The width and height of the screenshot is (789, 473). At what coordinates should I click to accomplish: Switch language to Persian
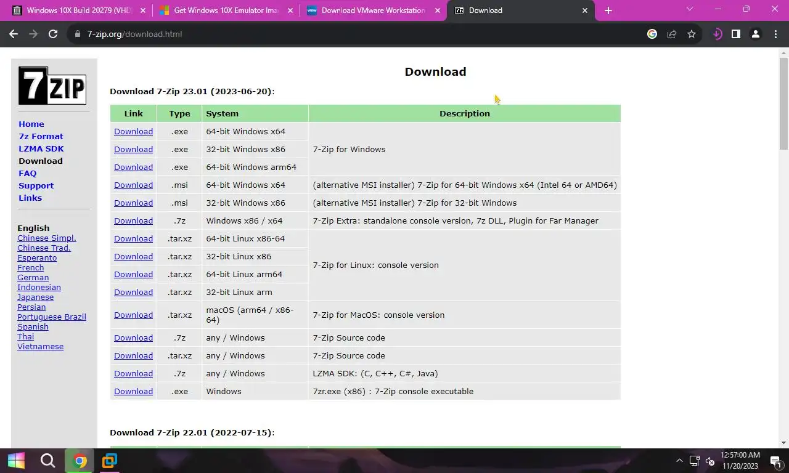click(31, 307)
